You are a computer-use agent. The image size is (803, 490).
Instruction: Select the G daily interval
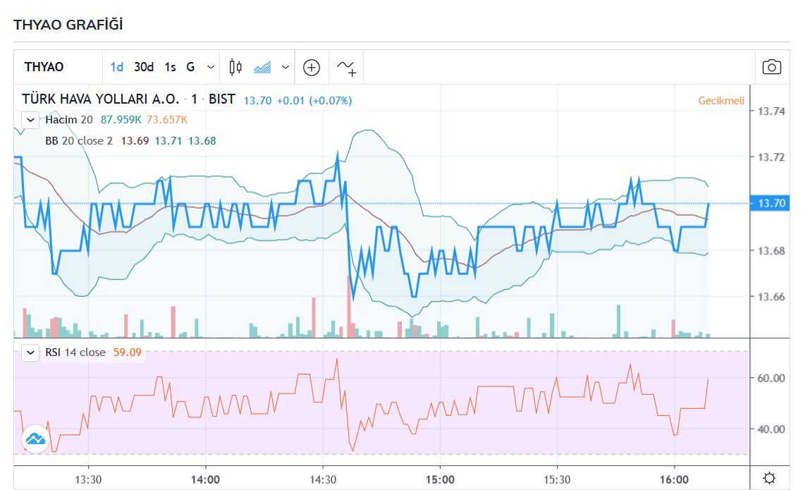coord(190,67)
